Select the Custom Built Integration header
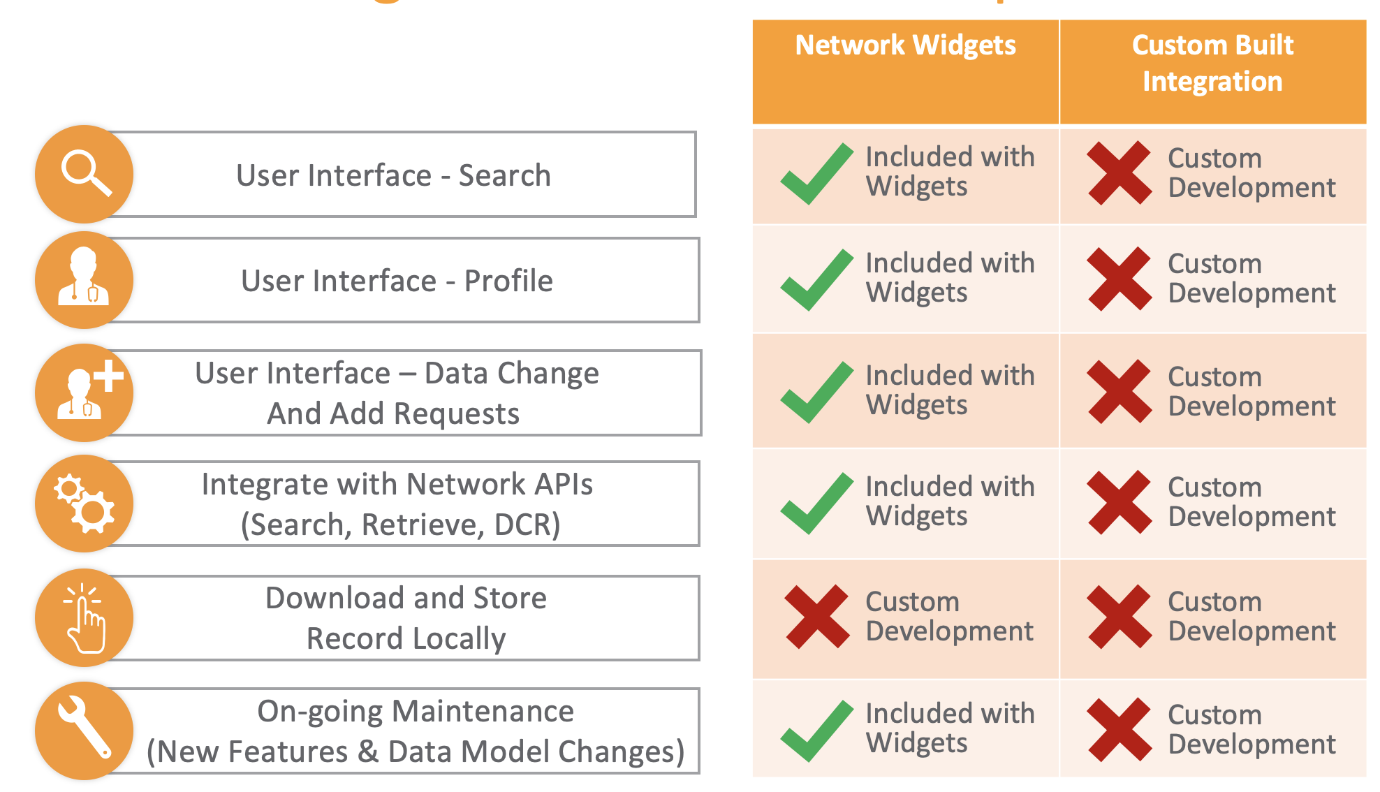 point(1212,64)
